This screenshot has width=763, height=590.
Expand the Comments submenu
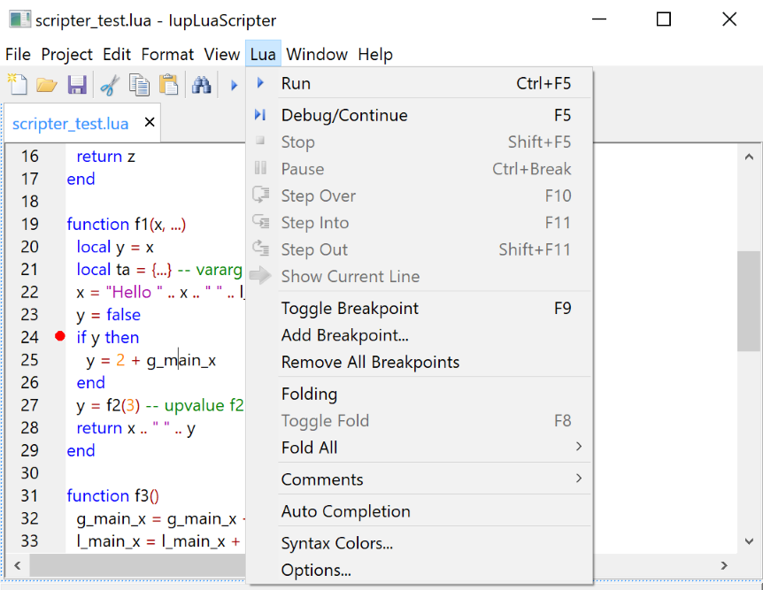coord(579,479)
